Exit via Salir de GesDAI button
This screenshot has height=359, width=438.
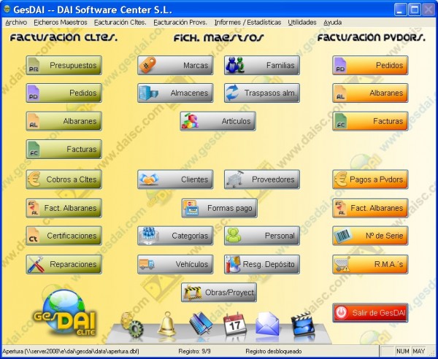coord(370,313)
